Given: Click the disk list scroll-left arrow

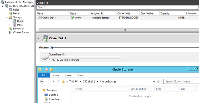Looking at the screenshot, I should 38,30.
